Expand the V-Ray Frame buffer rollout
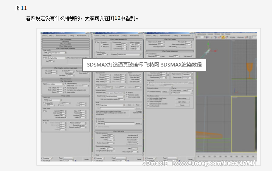 [65, 44]
